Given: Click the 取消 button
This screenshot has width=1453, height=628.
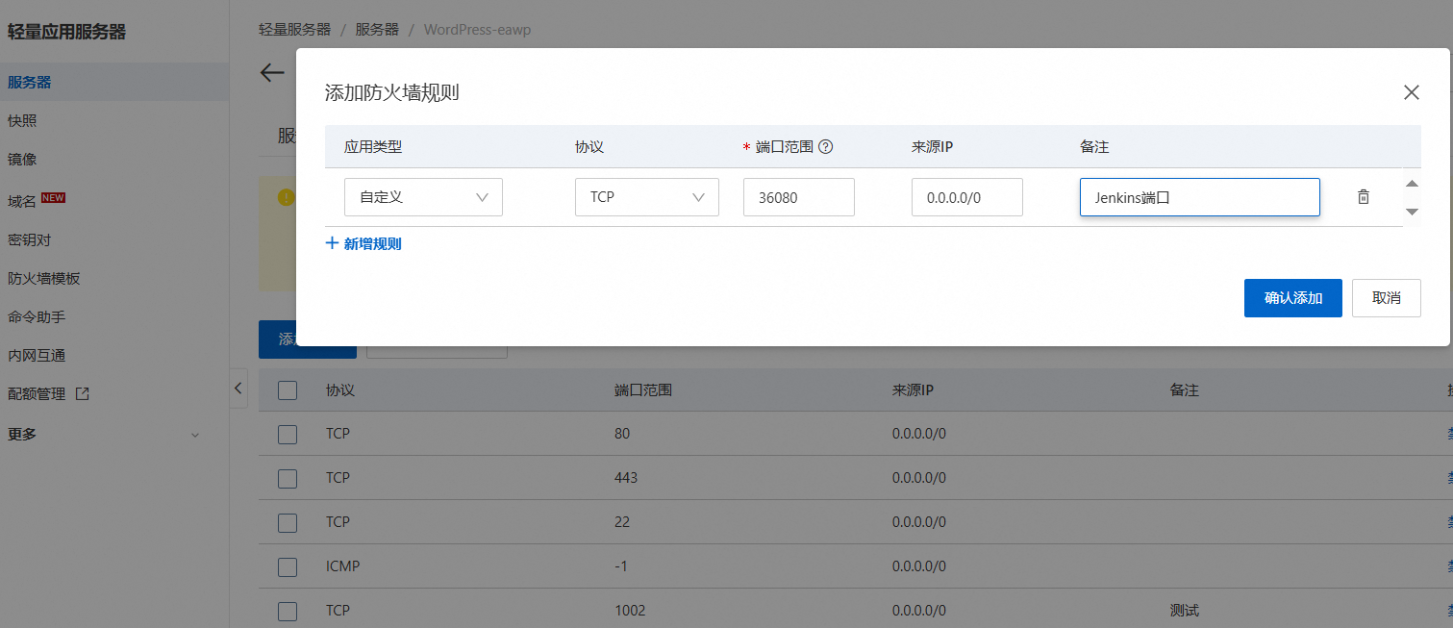Looking at the screenshot, I should (x=1386, y=298).
